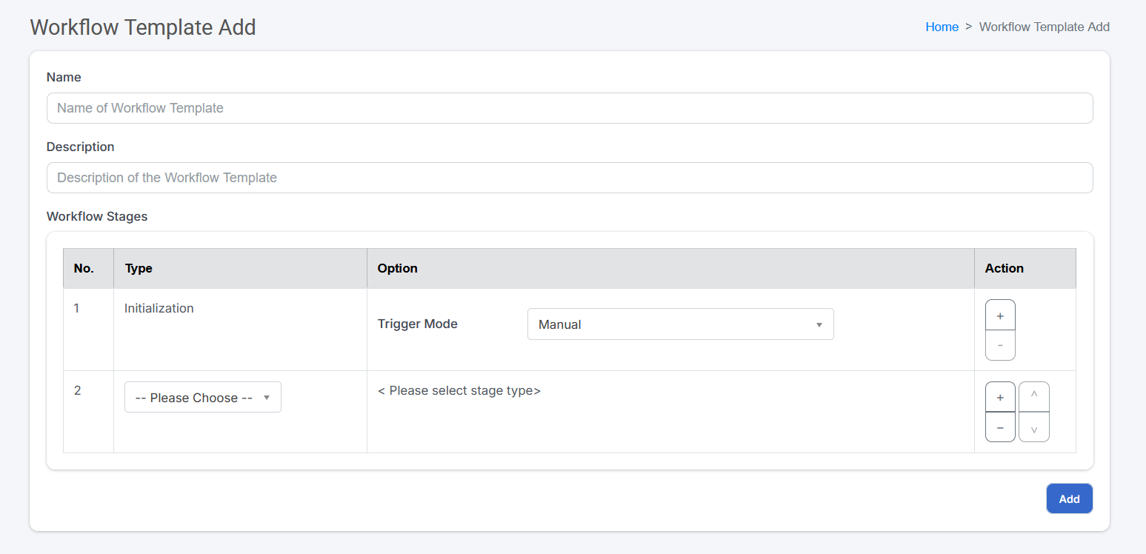Move stage 2 down with the arrow
1146x554 pixels.
[1034, 427]
